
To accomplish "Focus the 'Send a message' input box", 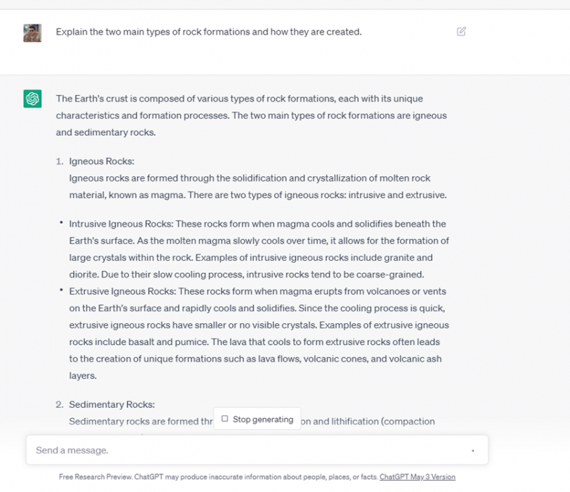I will 249,450.
